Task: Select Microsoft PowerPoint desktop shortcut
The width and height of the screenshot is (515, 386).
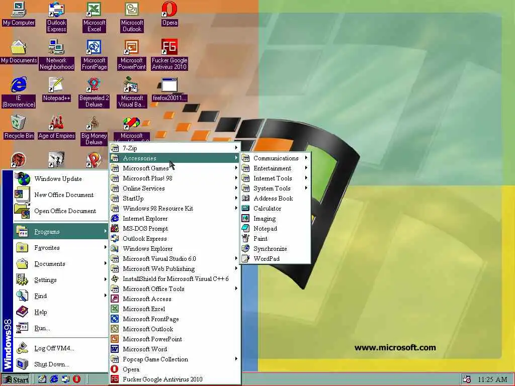Action: coord(132,55)
